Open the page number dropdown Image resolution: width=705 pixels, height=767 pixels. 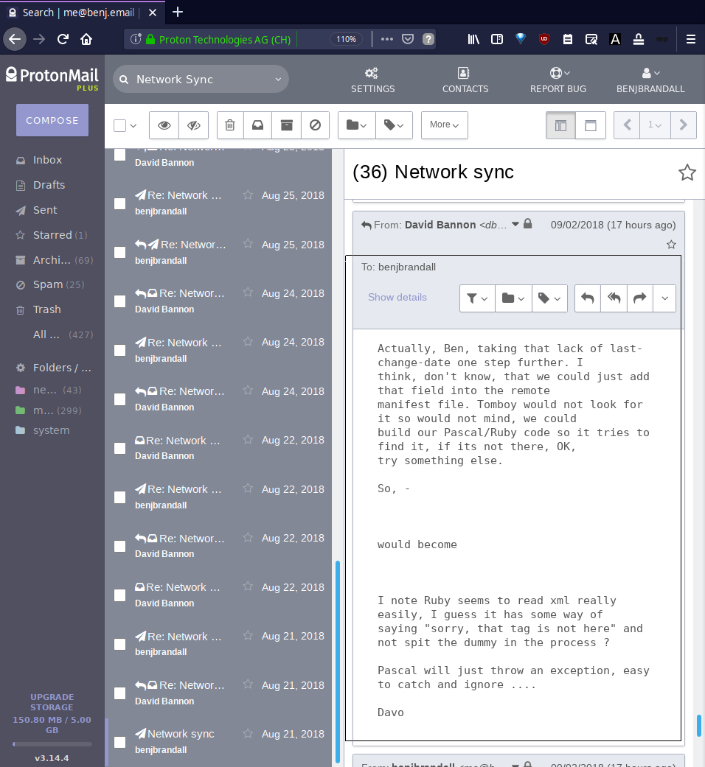point(655,125)
